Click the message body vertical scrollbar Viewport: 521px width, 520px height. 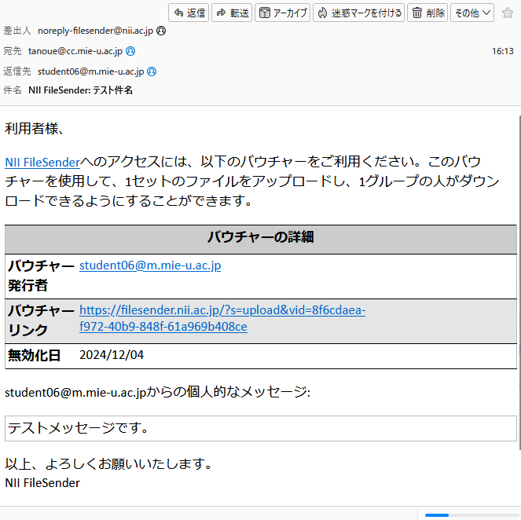(x=519, y=282)
